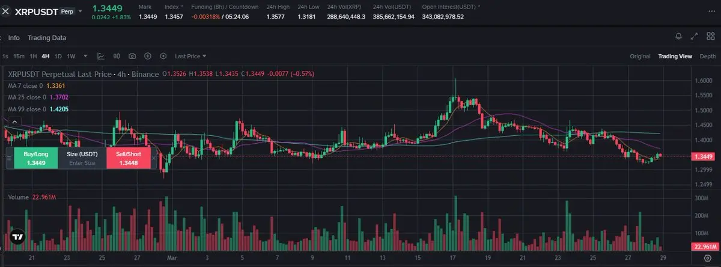Click the Perp contract type badge

[66, 11]
